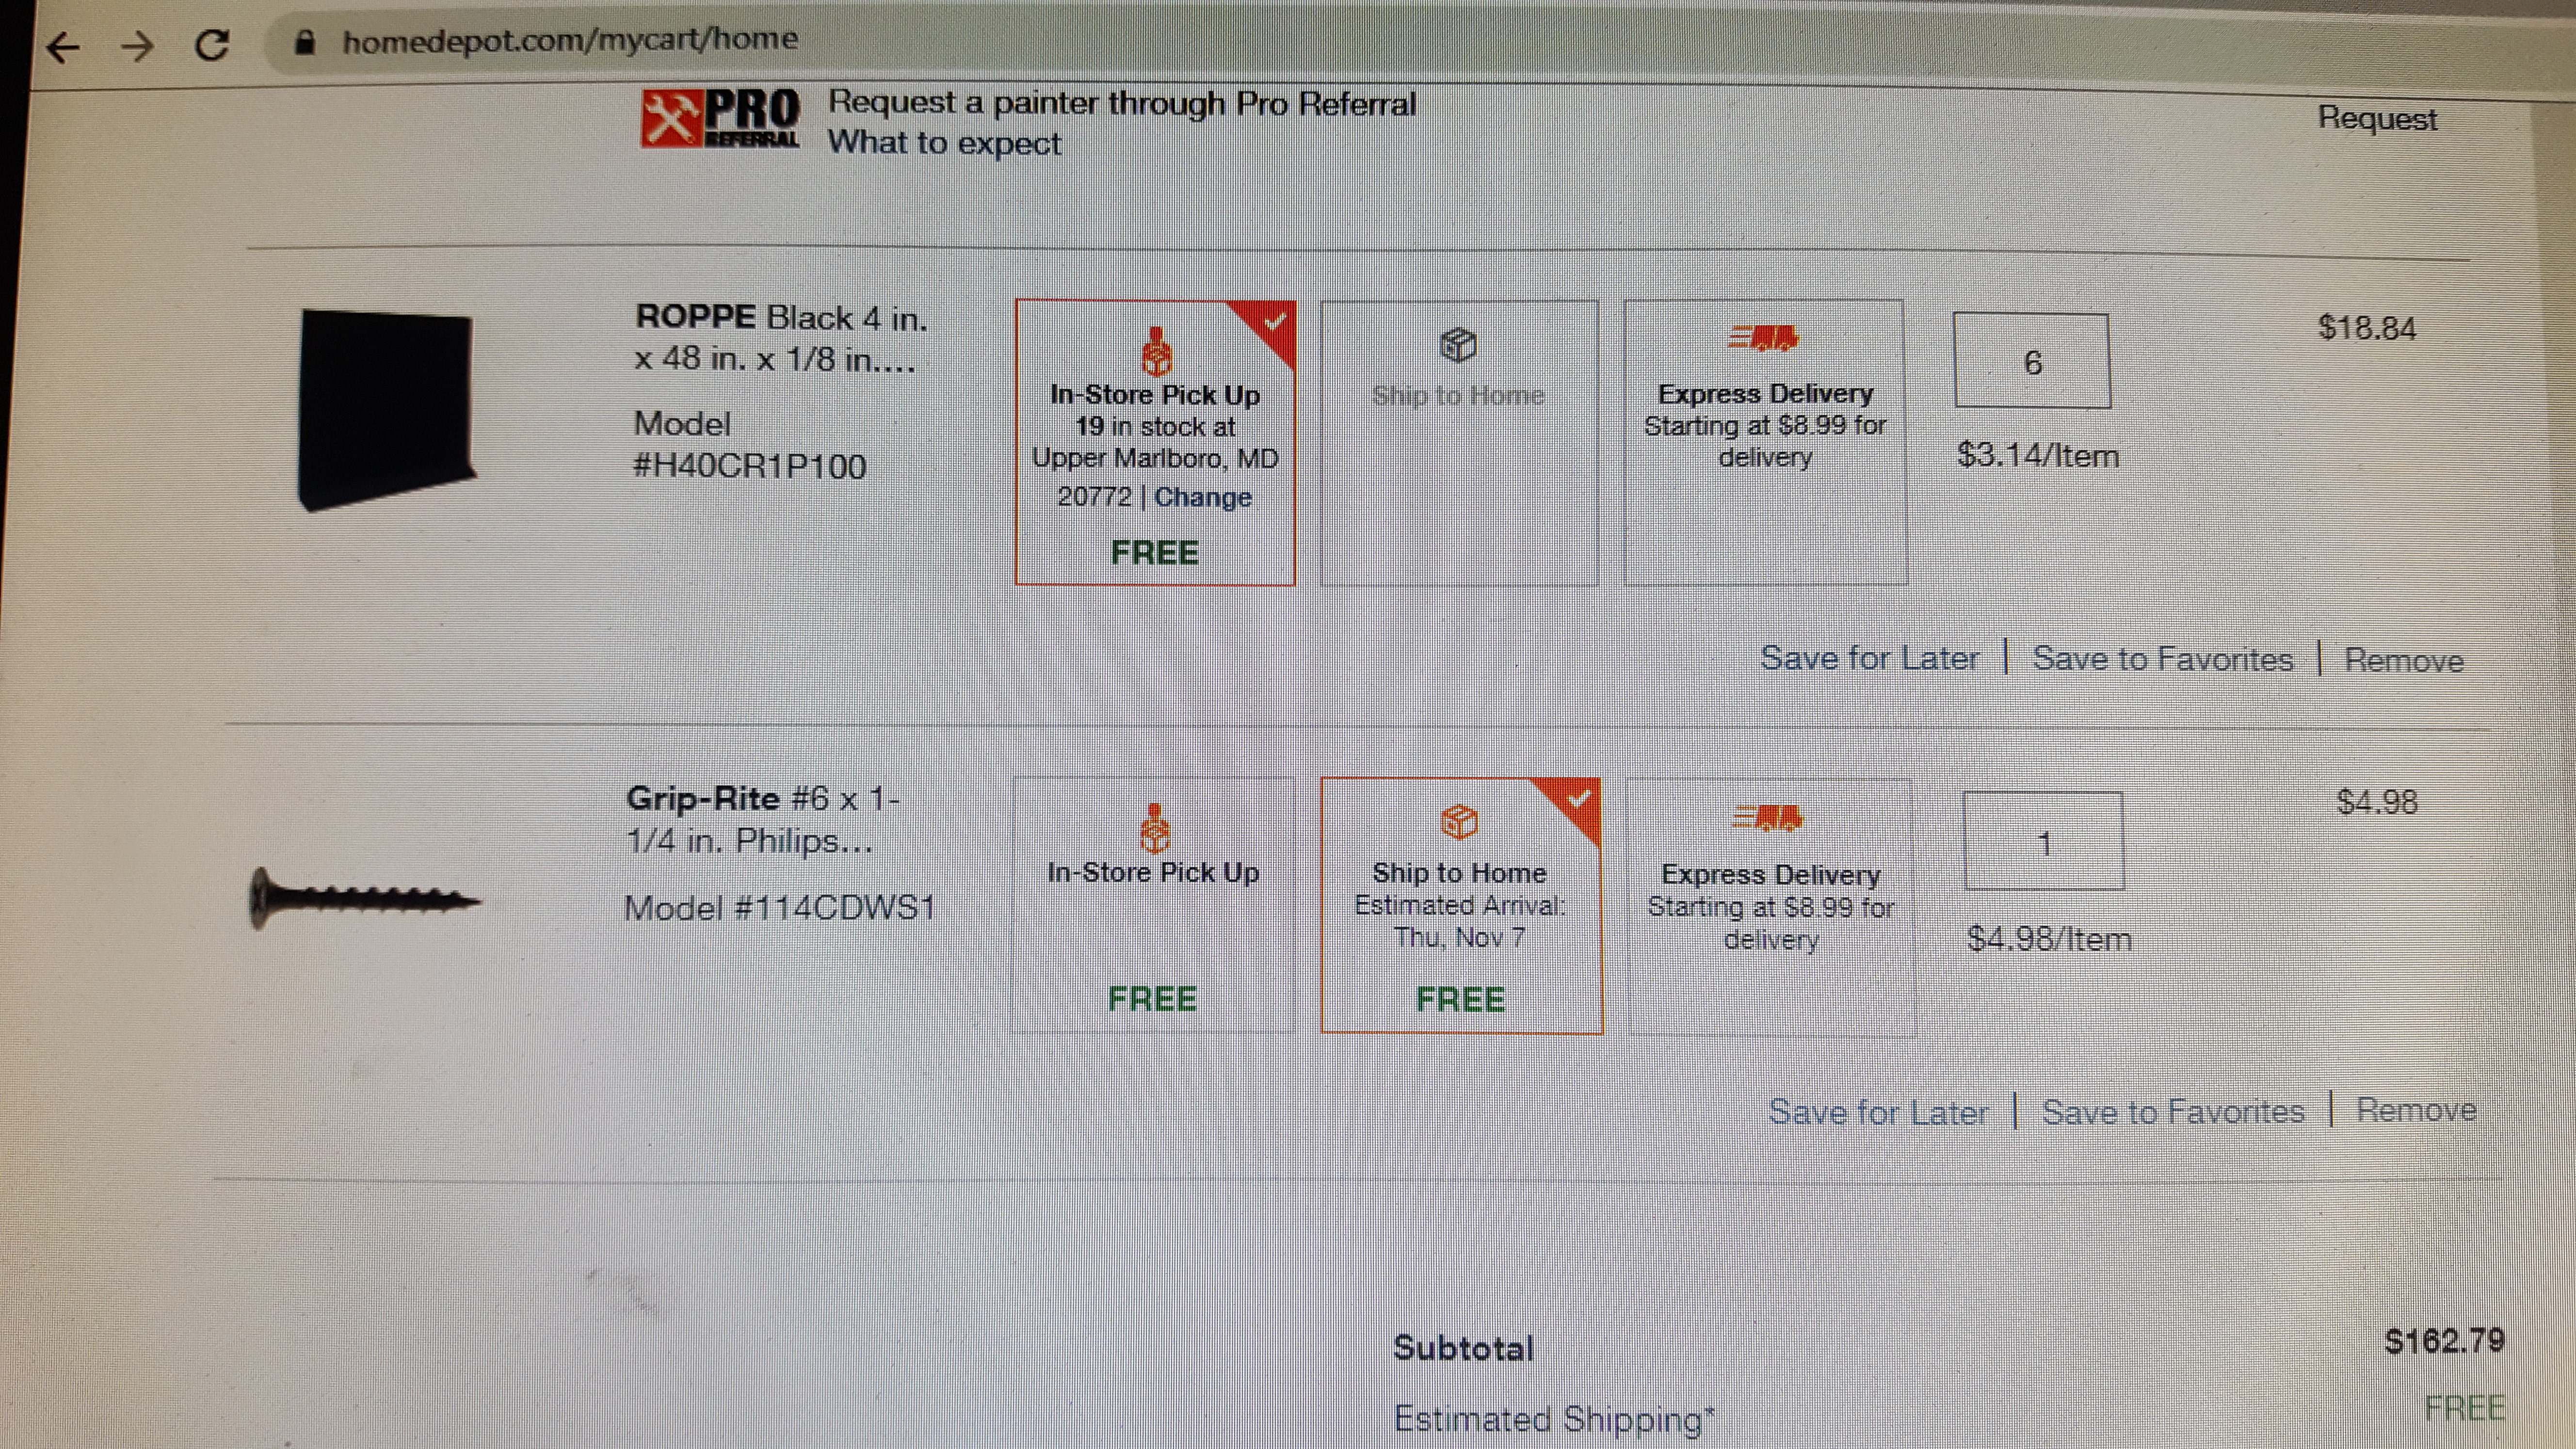The height and width of the screenshot is (1449, 2576).
Task: Click Grip-Rite quantity field showing 1
Action: [x=2043, y=841]
